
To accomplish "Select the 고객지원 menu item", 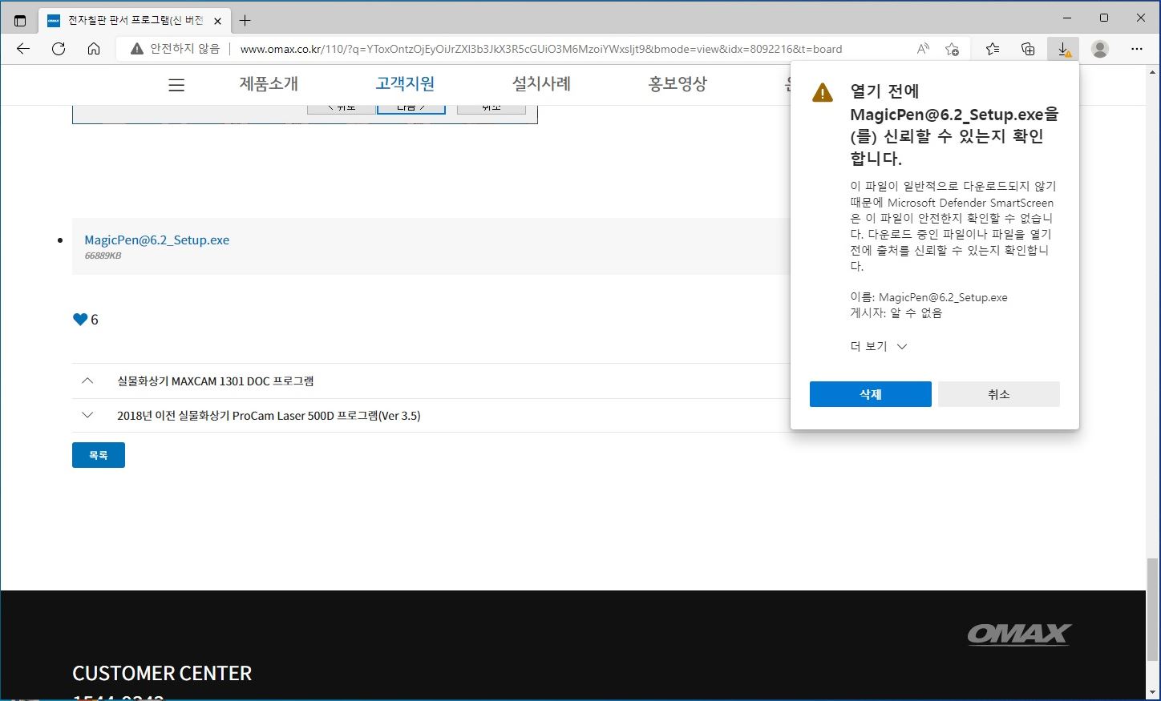I will pyautogui.click(x=405, y=84).
